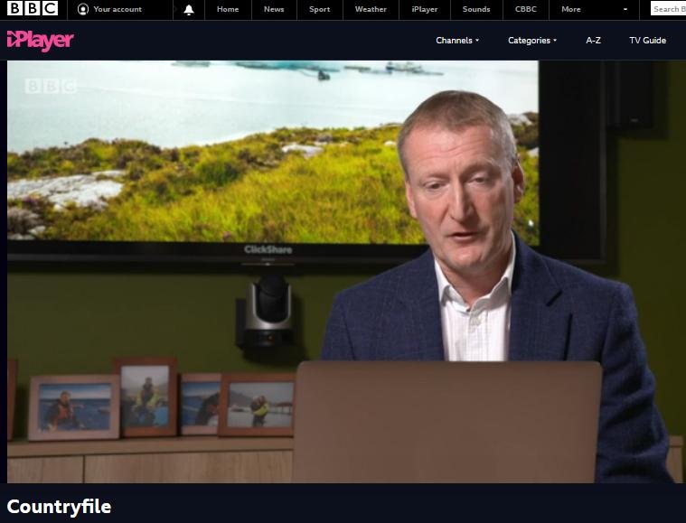The image size is (686, 523).
Task: Open the News section
Action: (x=274, y=9)
